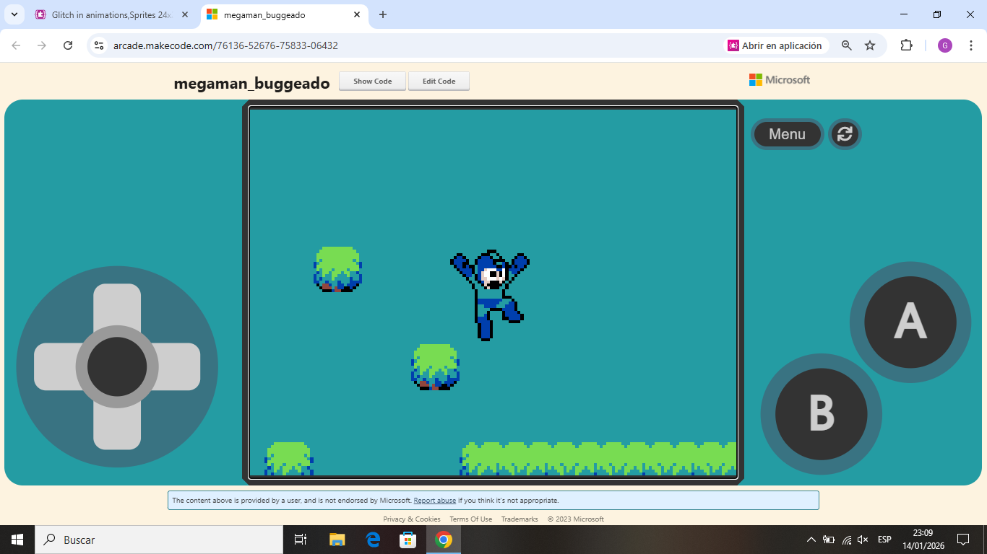This screenshot has width=987, height=554.
Task: Hit the B game button
Action: pos(822,413)
